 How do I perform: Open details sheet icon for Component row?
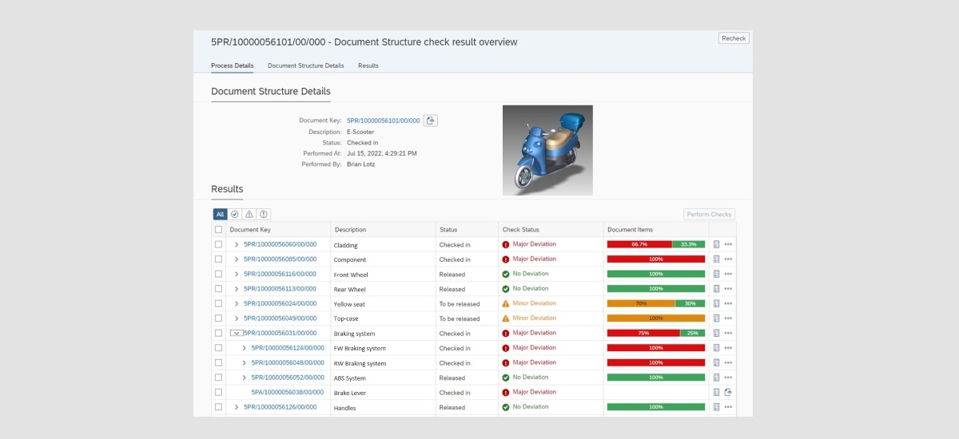click(717, 259)
